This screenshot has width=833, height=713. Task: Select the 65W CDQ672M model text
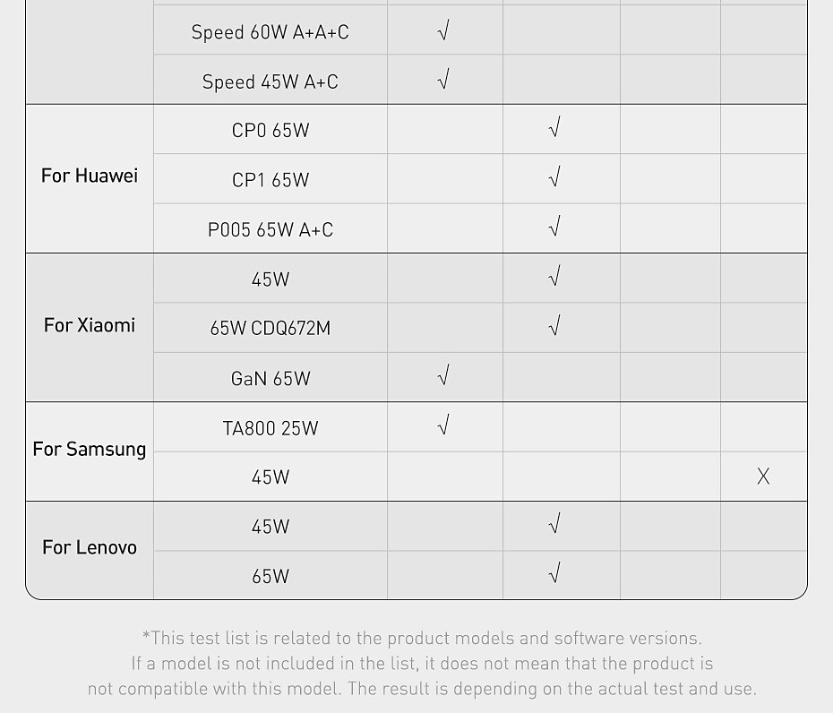tap(271, 329)
